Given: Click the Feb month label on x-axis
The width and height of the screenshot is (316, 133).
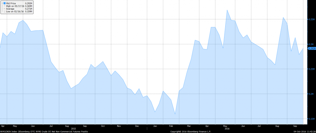Looking at the screenshot, I should pyautogui.click(x=171, y=126).
